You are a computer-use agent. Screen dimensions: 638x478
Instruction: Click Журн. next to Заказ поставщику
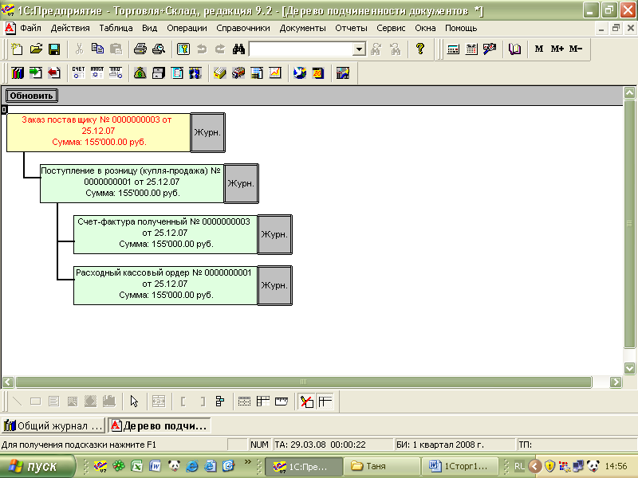tap(207, 132)
